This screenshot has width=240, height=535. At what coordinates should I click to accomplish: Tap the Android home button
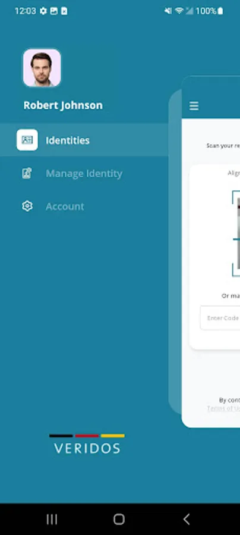[x=119, y=520]
